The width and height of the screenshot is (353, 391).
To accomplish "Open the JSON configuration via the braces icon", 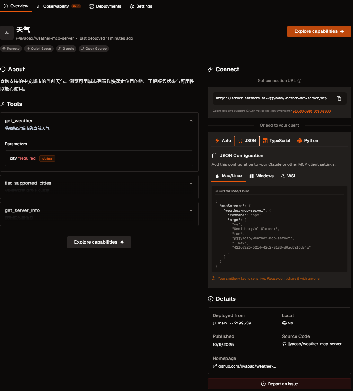I will (240, 141).
